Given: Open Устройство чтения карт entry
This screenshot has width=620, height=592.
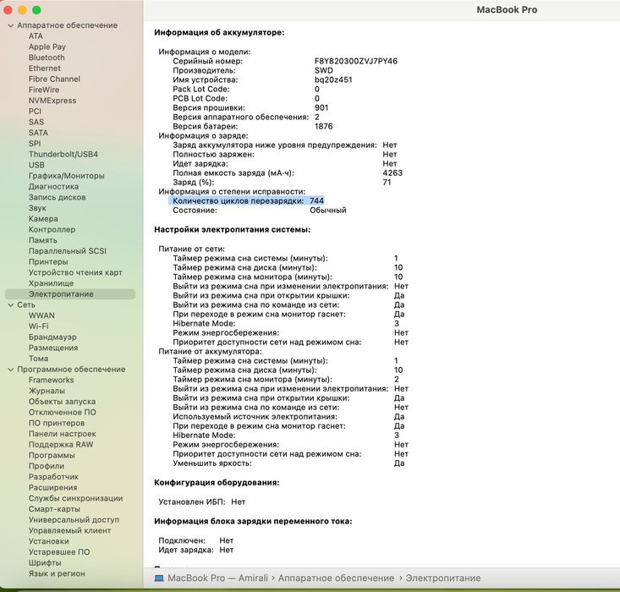Looking at the screenshot, I should (x=75, y=272).
